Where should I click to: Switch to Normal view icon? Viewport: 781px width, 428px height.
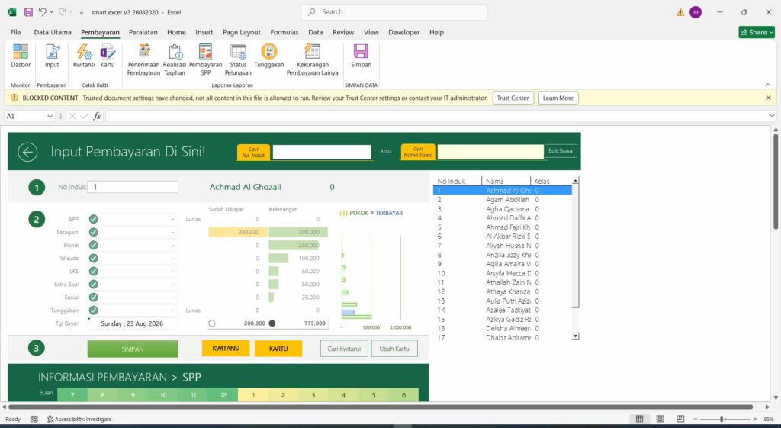pos(640,419)
